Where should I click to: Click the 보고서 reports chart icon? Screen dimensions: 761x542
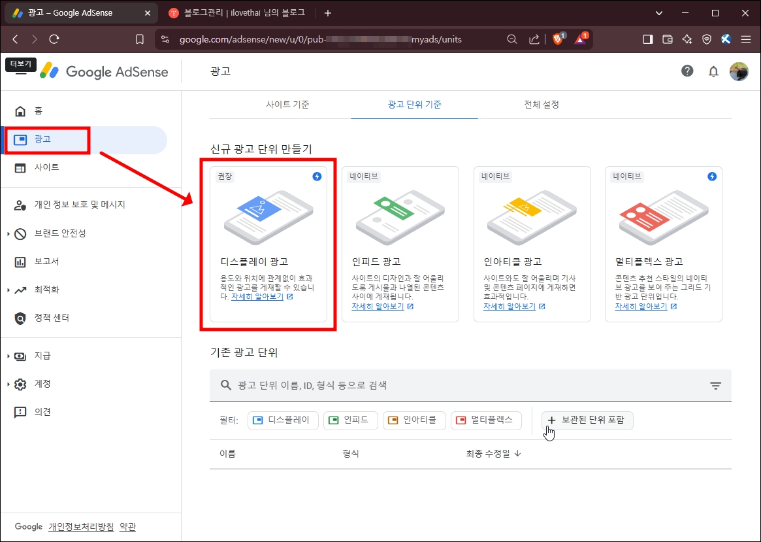[21, 262]
